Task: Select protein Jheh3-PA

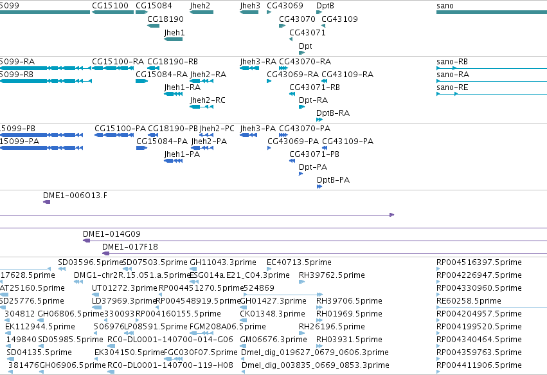Action: 249,135
